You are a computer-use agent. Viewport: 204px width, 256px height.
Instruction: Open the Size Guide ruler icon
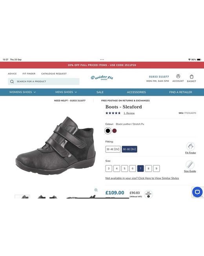pos(190,165)
